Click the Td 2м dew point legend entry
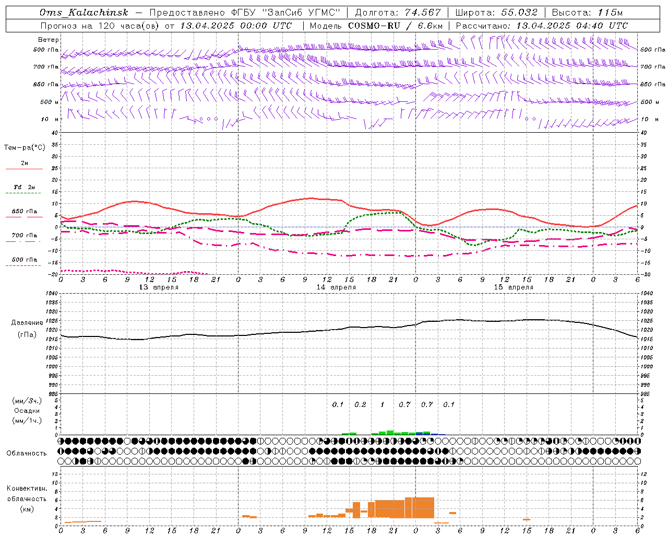The width and height of the screenshot is (668, 535). tap(24, 187)
